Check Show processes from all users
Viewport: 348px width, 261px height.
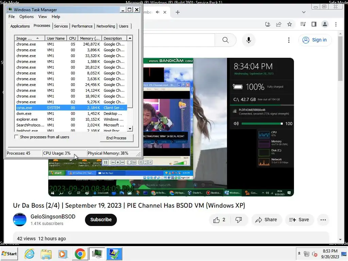tap(16, 137)
